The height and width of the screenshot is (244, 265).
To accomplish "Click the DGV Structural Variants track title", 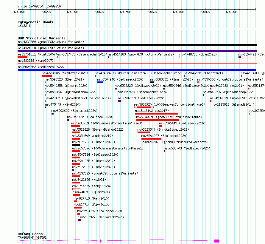I will click(x=42, y=38).
